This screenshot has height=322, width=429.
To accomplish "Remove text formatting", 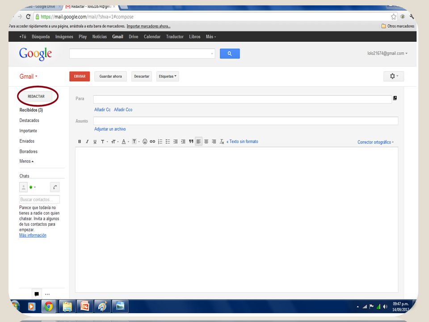I will point(222,142).
